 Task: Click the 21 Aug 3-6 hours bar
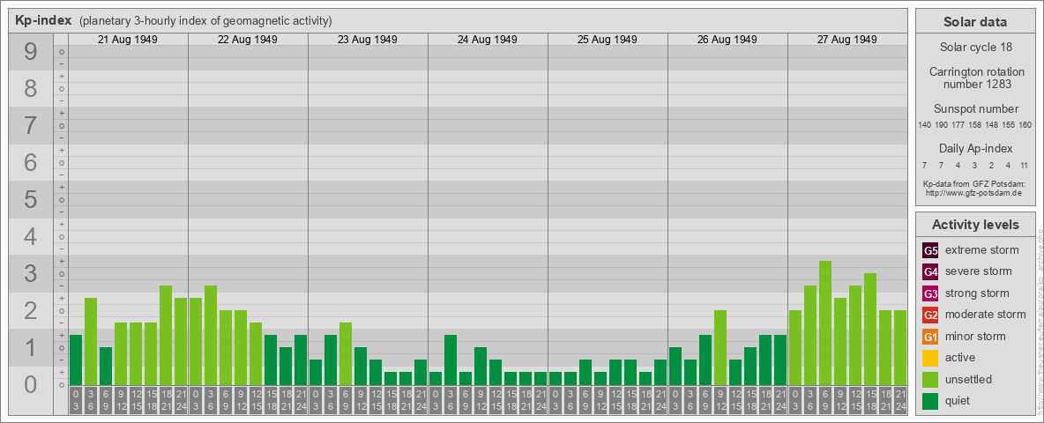point(91,341)
